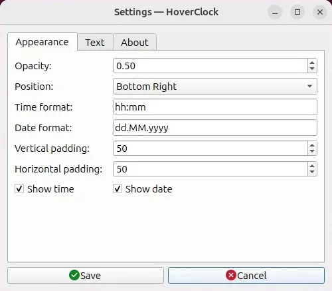
Task: Uncheck the Show time checkbox
Action: pyautogui.click(x=19, y=189)
